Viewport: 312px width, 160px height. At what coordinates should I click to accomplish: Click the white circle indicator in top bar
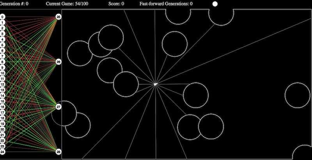click(x=214, y=4)
